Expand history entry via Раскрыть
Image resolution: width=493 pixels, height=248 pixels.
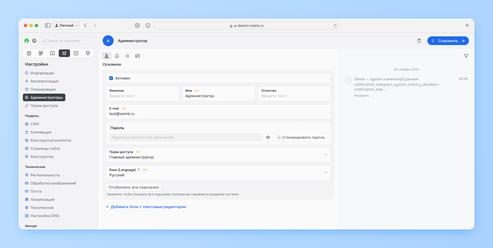coord(361,96)
